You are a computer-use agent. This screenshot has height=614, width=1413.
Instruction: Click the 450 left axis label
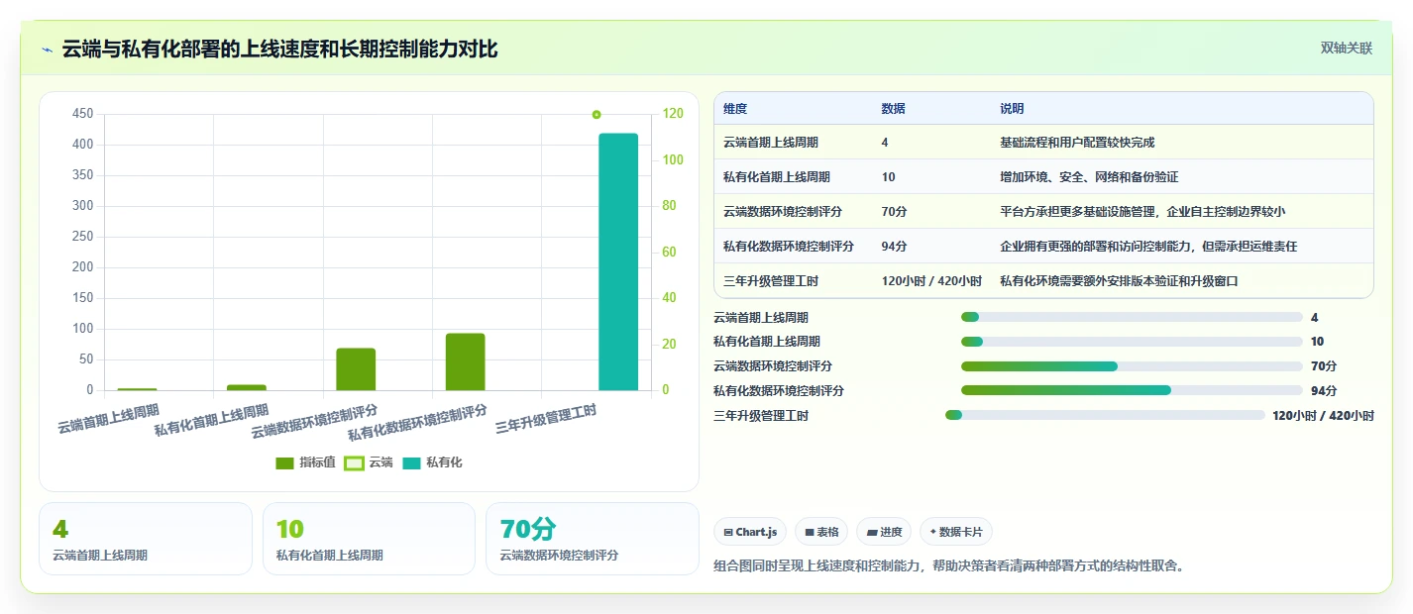[x=83, y=114]
